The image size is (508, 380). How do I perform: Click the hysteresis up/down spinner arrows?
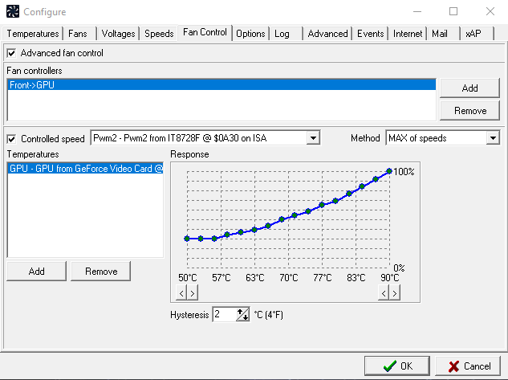pyautogui.click(x=242, y=314)
